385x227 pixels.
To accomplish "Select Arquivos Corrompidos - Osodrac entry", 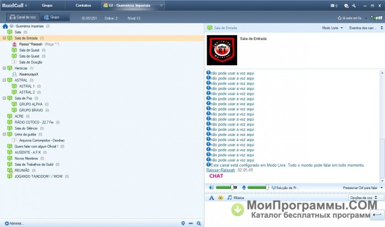I will point(42,140).
